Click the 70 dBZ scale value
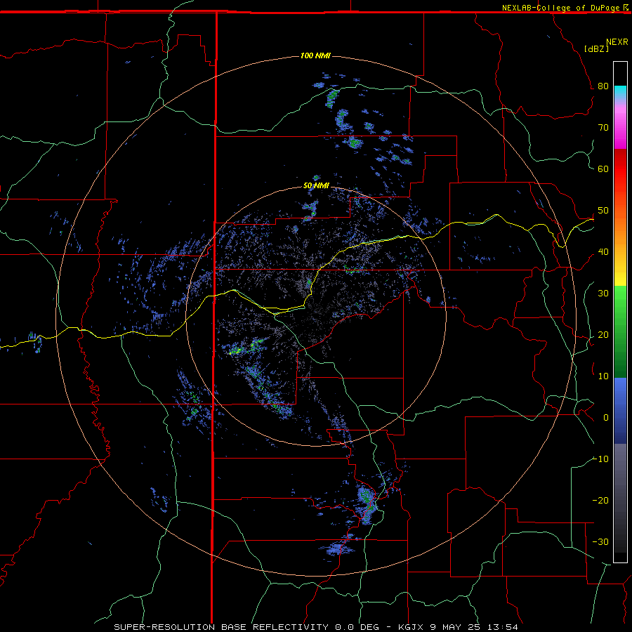 coord(603,128)
